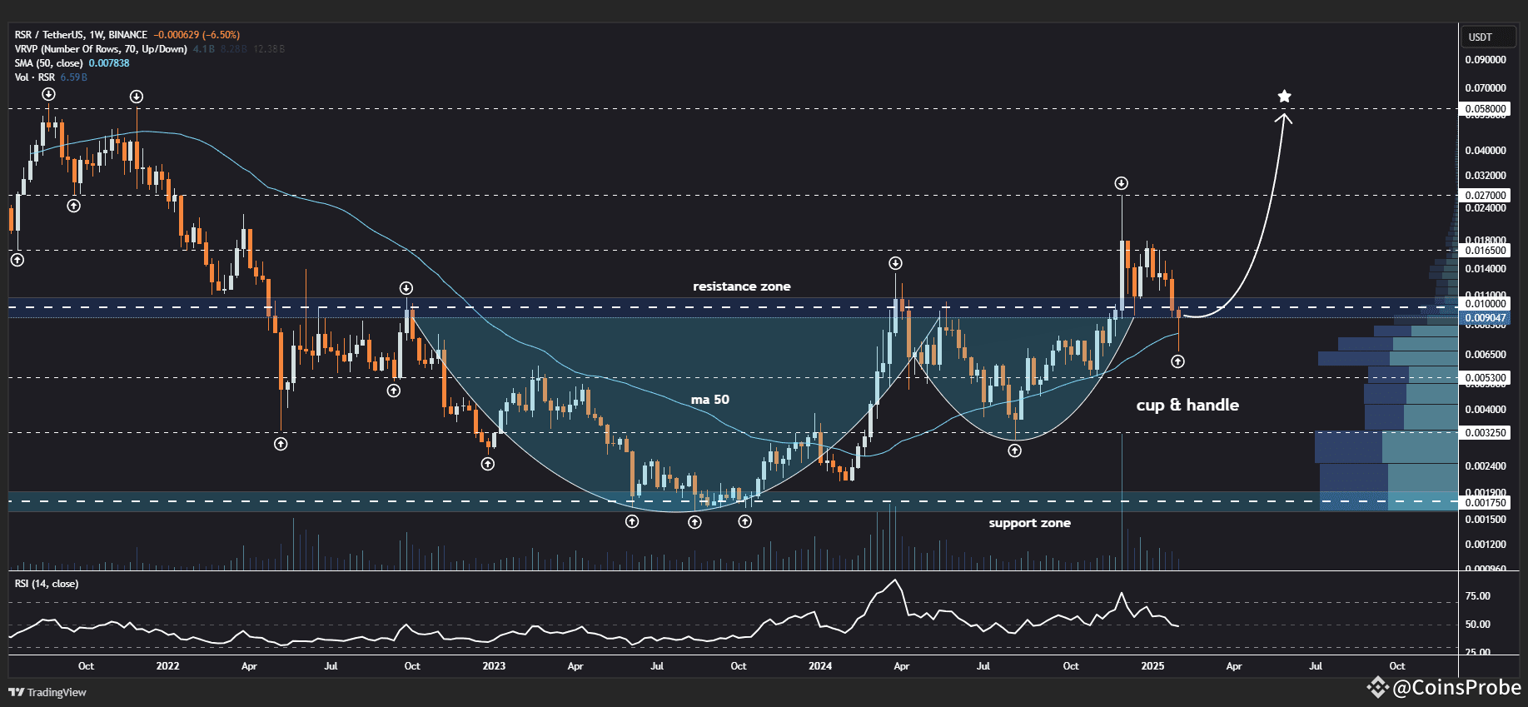Screen dimensions: 1528x707
Task: Click the 0.027000 price label on the axis
Action: click(1486, 196)
